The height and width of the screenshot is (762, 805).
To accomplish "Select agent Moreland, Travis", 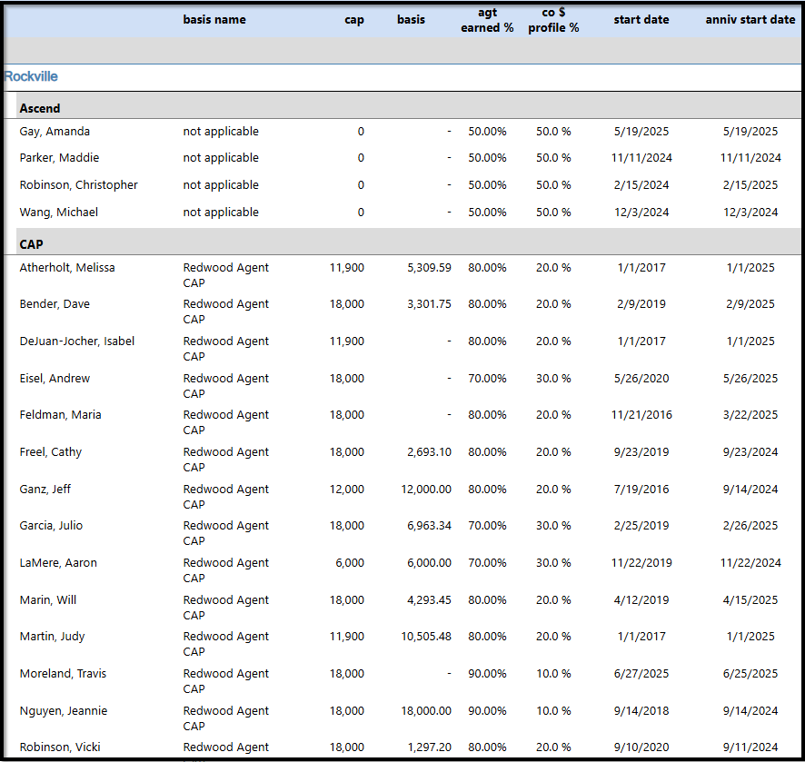I will click(63, 673).
